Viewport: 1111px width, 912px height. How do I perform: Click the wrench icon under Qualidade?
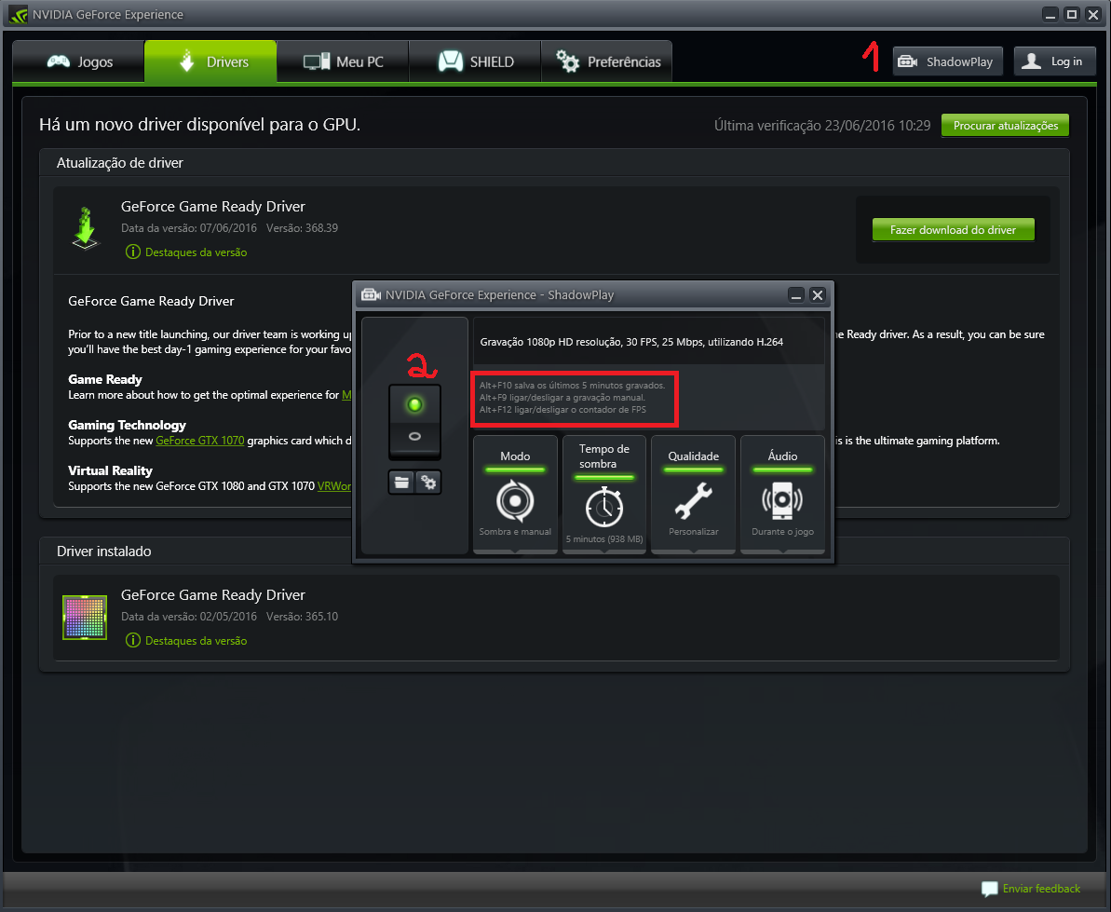[x=693, y=501]
